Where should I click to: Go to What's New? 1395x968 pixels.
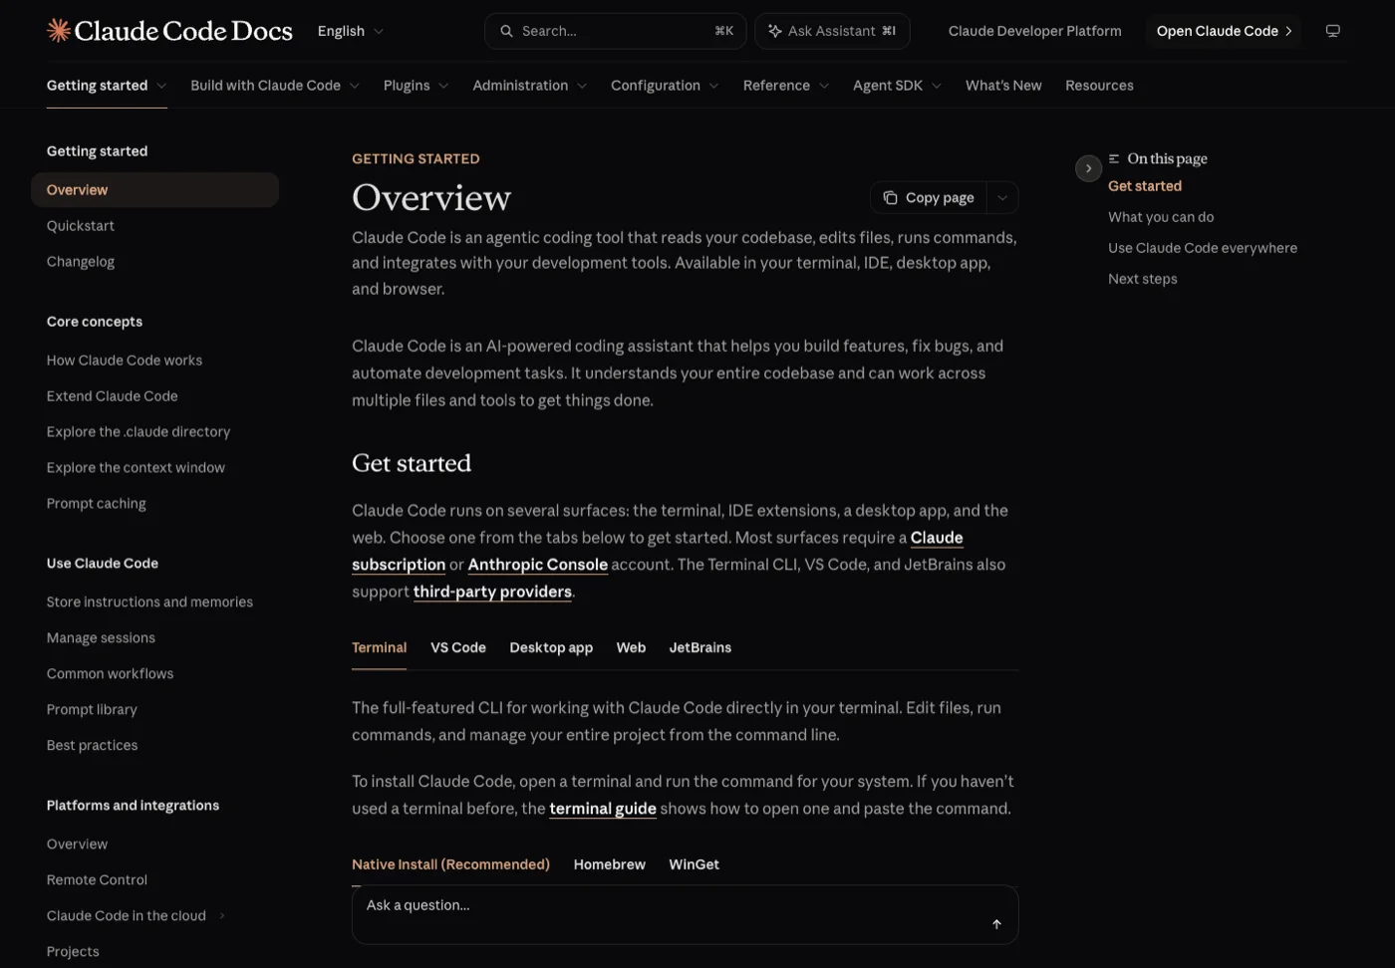[1003, 86]
